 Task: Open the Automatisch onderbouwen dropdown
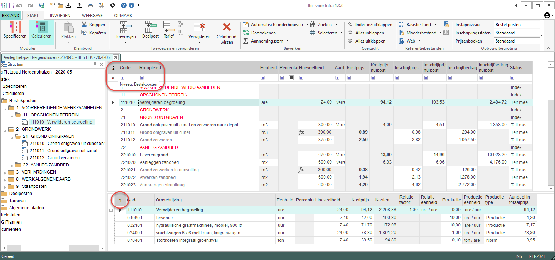(307, 25)
